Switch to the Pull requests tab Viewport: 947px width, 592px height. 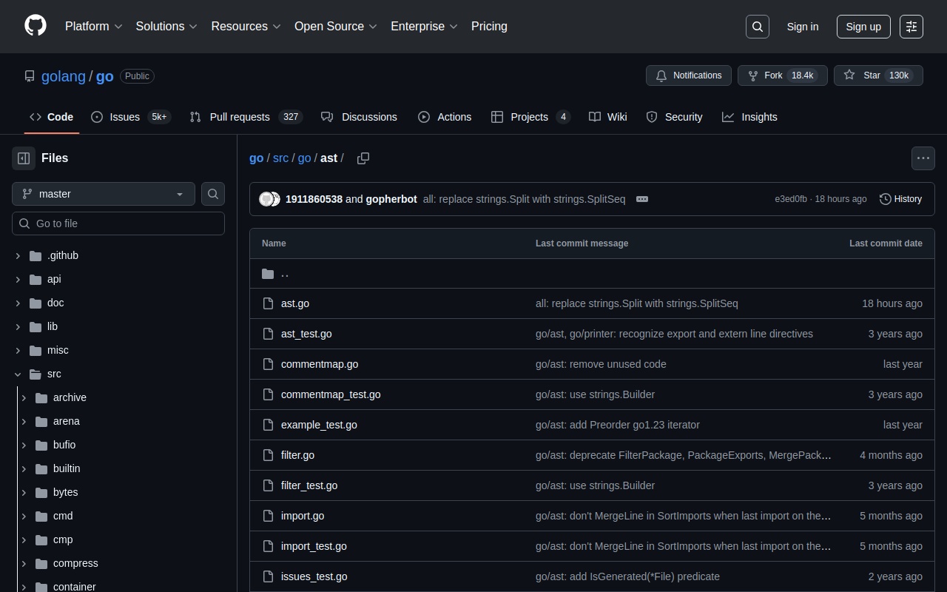pyautogui.click(x=239, y=117)
